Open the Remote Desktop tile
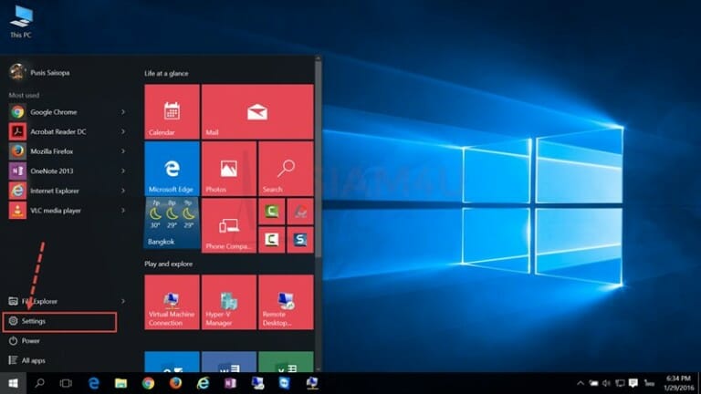701x394 pixels. (286, 302)
